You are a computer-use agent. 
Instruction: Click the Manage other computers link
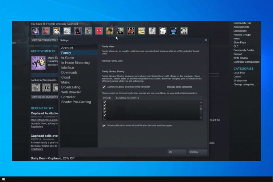179,87
